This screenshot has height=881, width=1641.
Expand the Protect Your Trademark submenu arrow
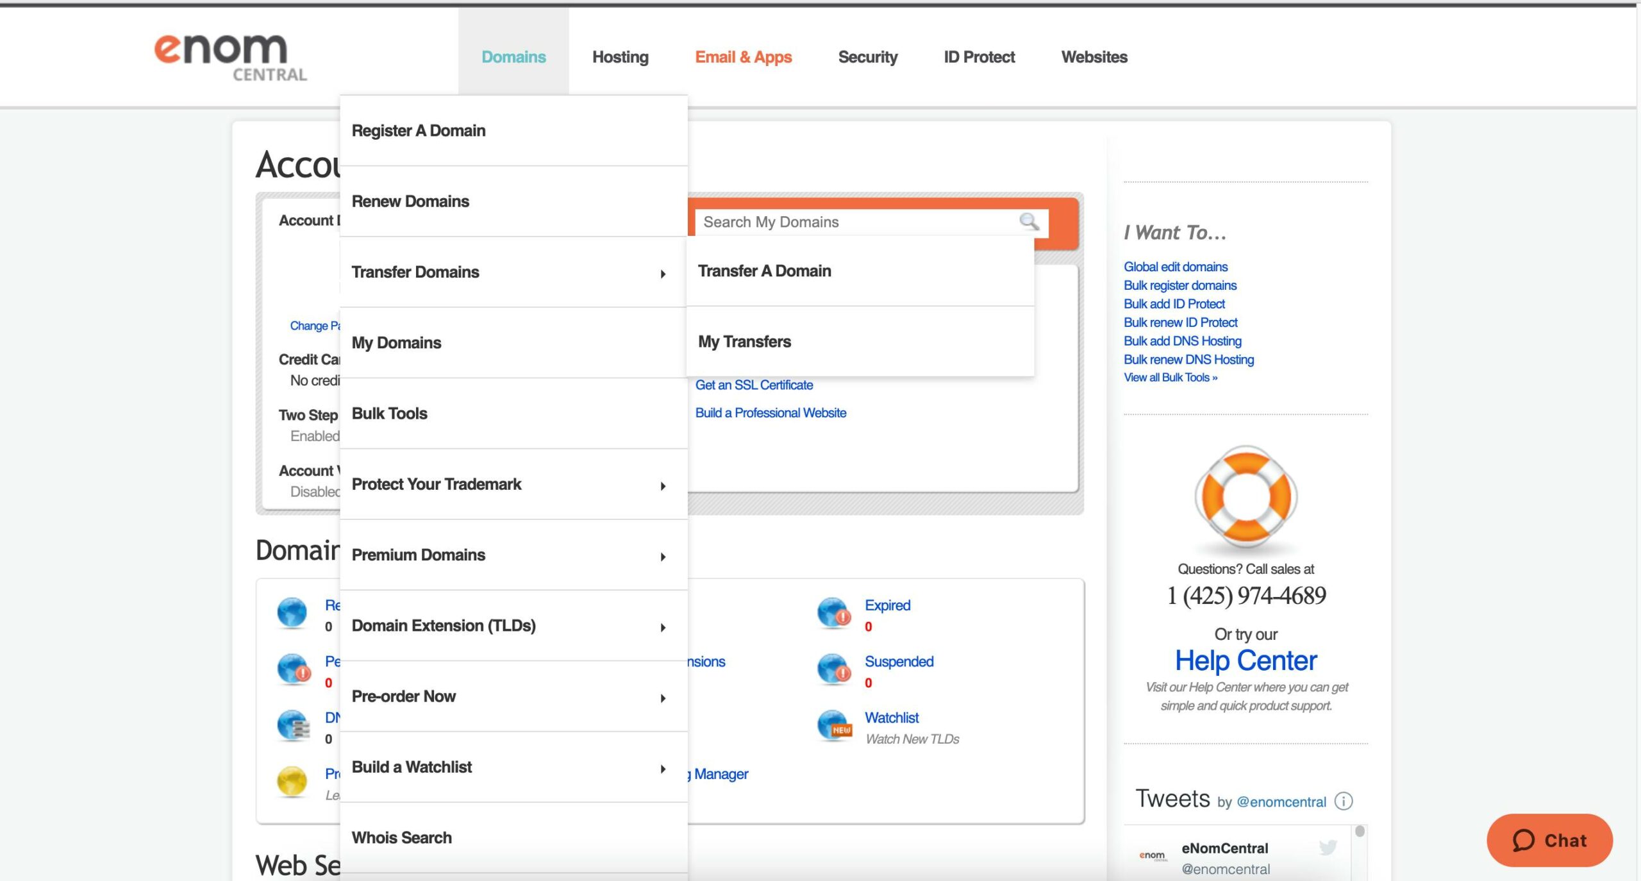pyautogui.click(x=663, y=486)
